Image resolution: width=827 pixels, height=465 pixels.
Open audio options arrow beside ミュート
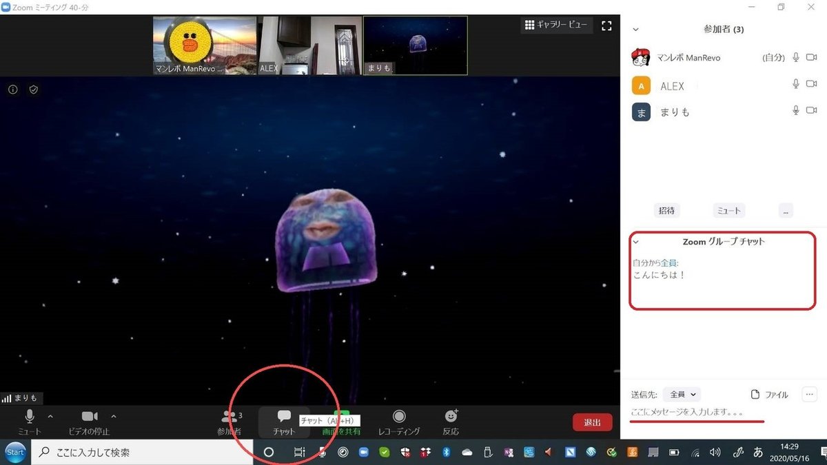click(50, 416)
